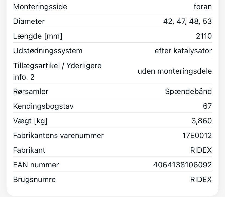This screenshot has height=197, width=225.
Task: Click the Monteringsside label
Action: click(x=40, y=7)
